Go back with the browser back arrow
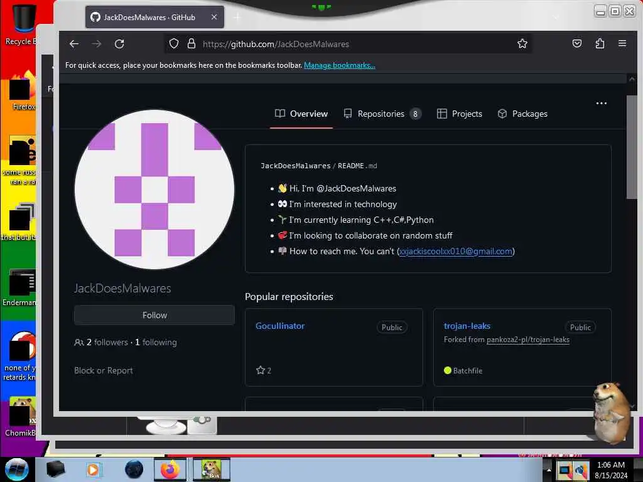 [74, 44]
